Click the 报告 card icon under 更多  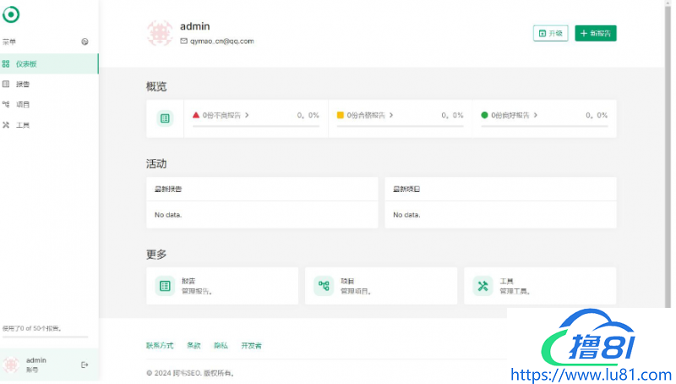click(x=165, y=286)
